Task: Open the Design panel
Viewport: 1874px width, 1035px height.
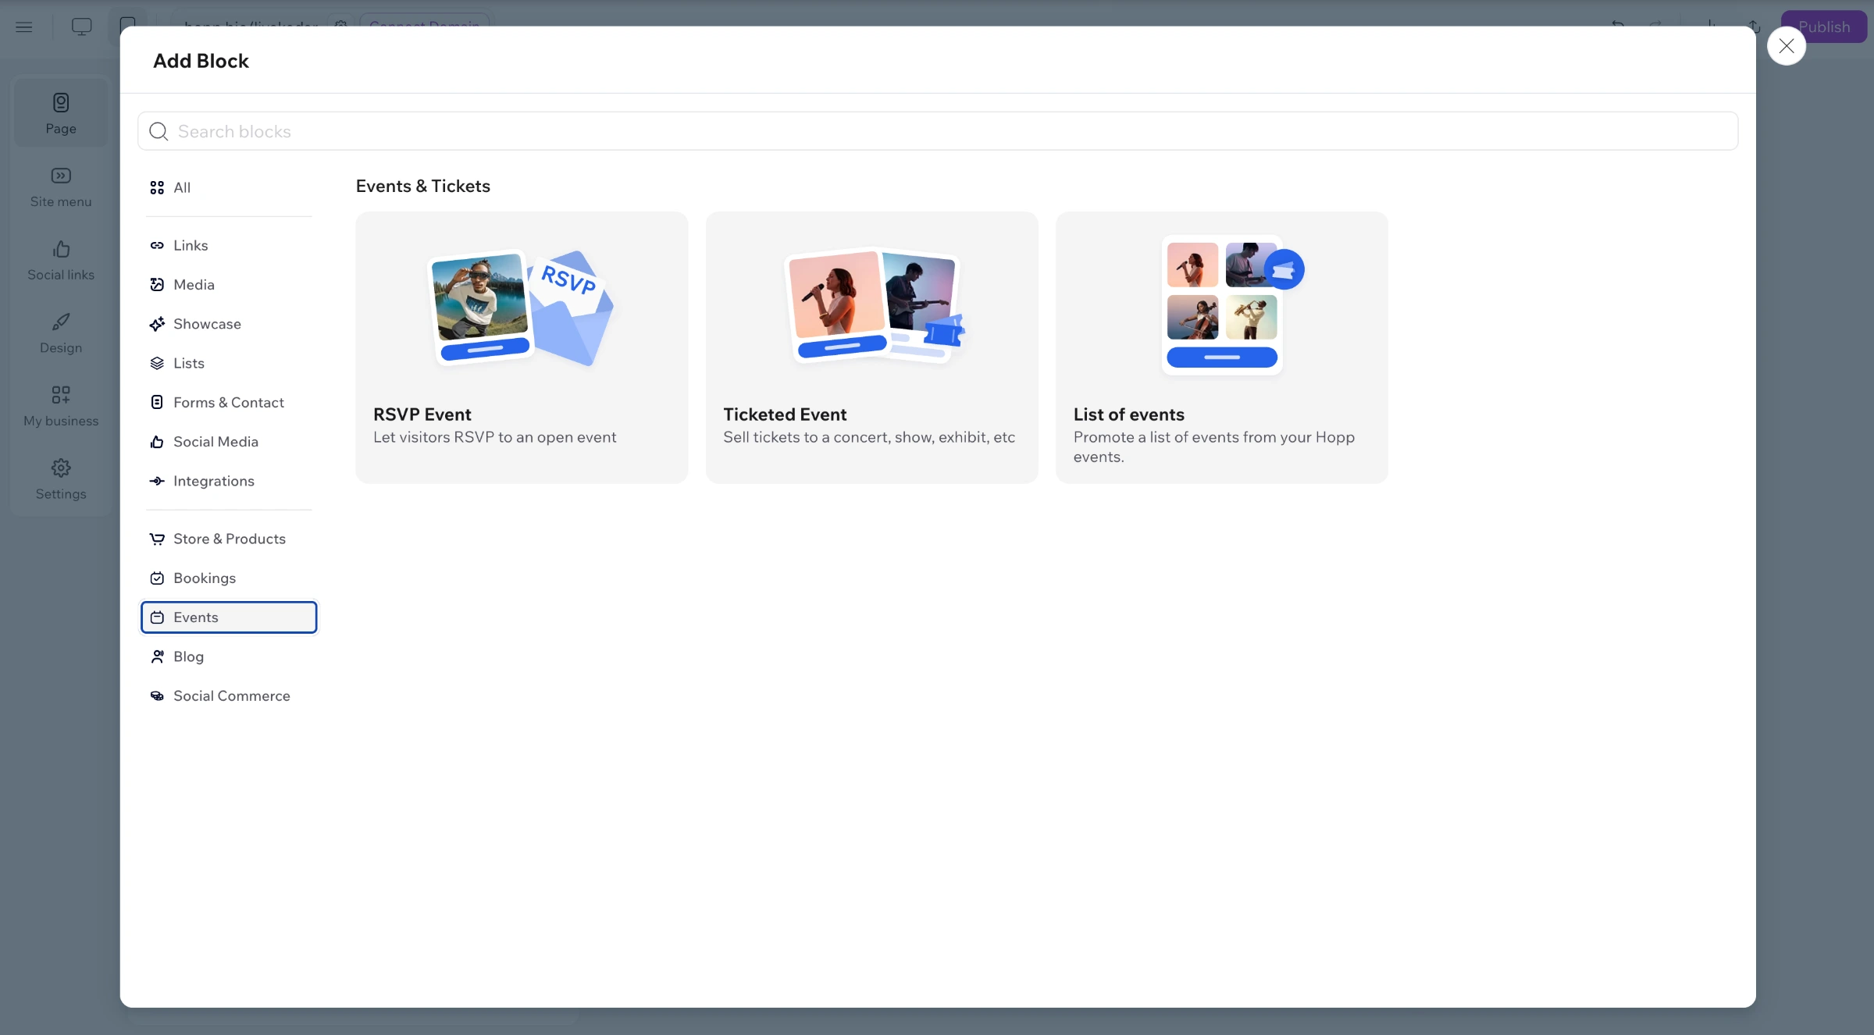Action: coord(61,333)
